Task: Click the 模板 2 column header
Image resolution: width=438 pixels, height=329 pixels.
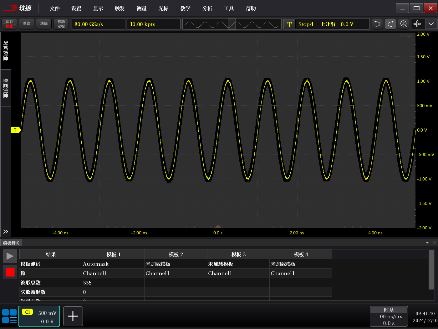Action: pyautogui.click(x=176, y=254)
